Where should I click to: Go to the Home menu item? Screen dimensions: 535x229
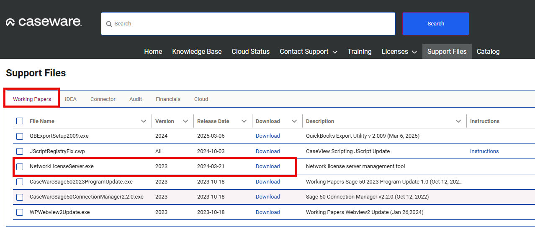pos(153,52)
